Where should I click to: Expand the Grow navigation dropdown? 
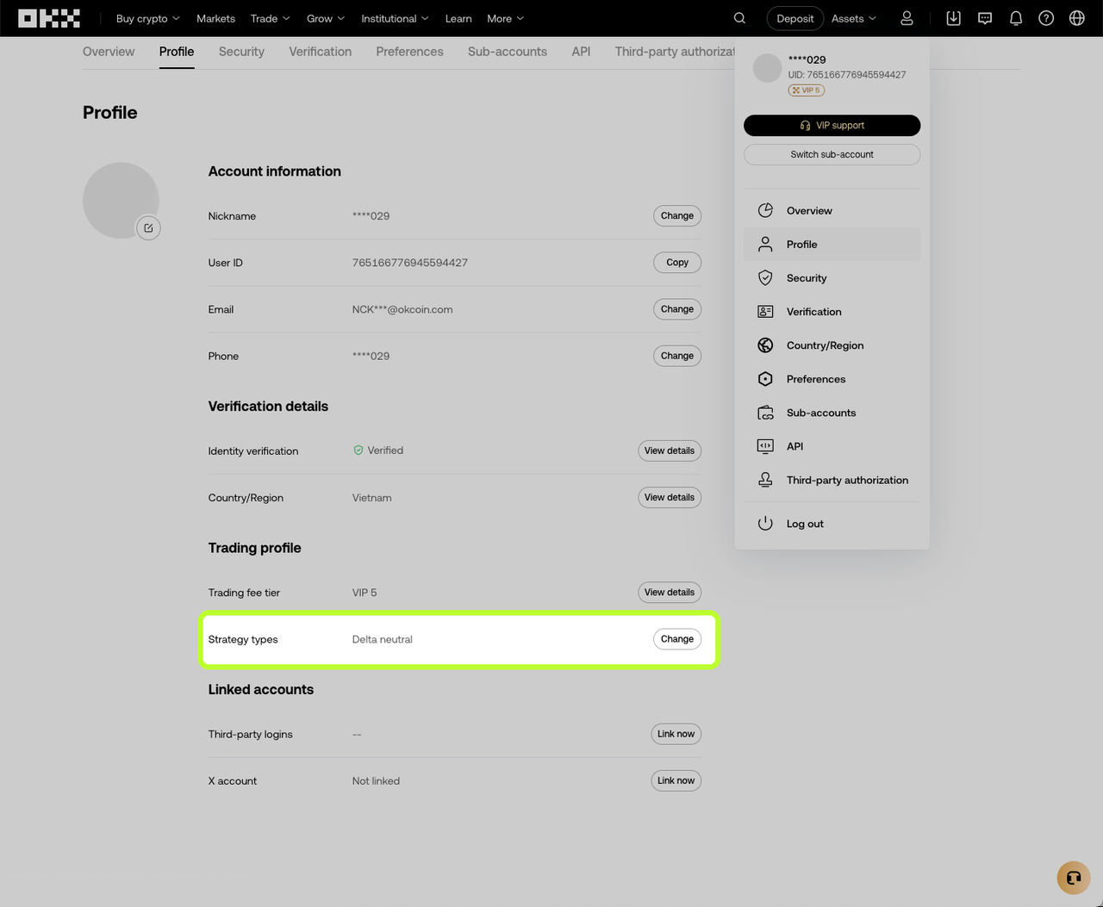point(325,17)
